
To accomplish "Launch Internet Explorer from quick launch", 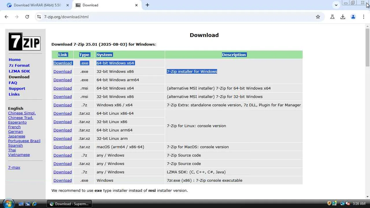I will pos(34,204).
